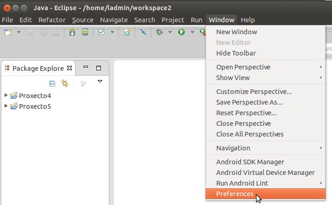Choose Customize Perspective... entry
Image resolution: width=332 pixels, height=205 pixels.
click(265, 92)
